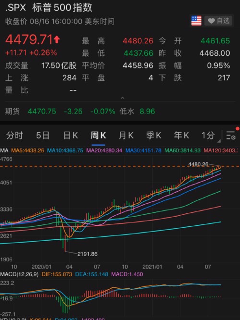Open the chart settings icon
The height and width of the screenshot is (320, 240).
click(x=231, y=135)
